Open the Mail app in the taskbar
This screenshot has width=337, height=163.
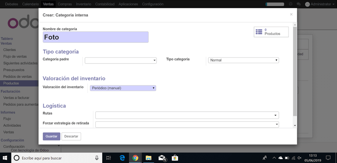click(162, 158)
